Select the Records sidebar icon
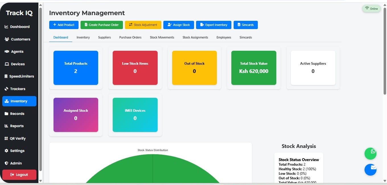The height and width of the screenshot is (185, 387). pyautogui.click(x=7, y=113)
